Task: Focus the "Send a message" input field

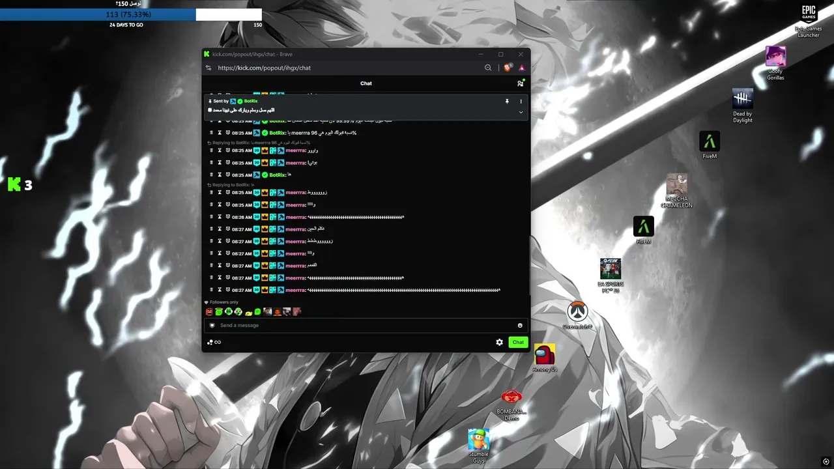Action: [366, 325]
